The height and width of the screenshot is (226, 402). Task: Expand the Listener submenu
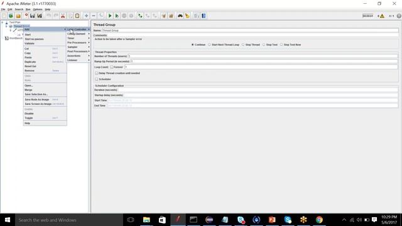(x=79, y=60)
